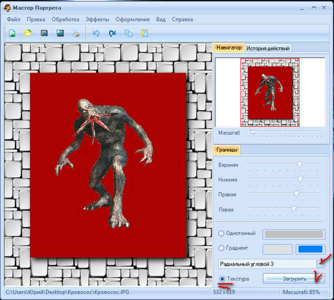Select the Однотонный radio button

[222, 234]
